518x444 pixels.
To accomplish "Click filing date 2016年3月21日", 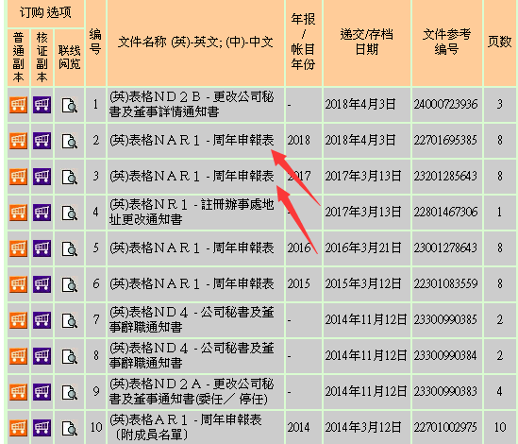I will (x=363, y=248).
